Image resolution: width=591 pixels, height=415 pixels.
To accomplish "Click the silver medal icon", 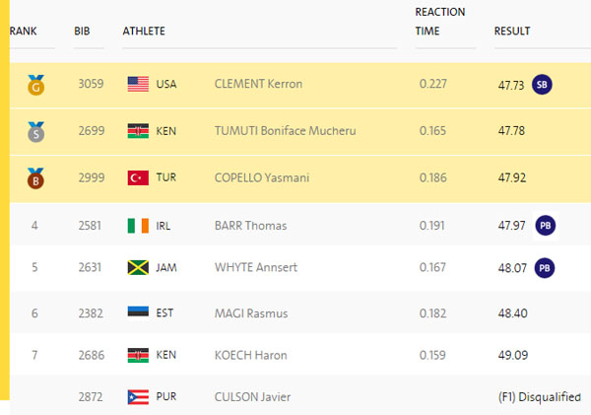I will point(36,132).
